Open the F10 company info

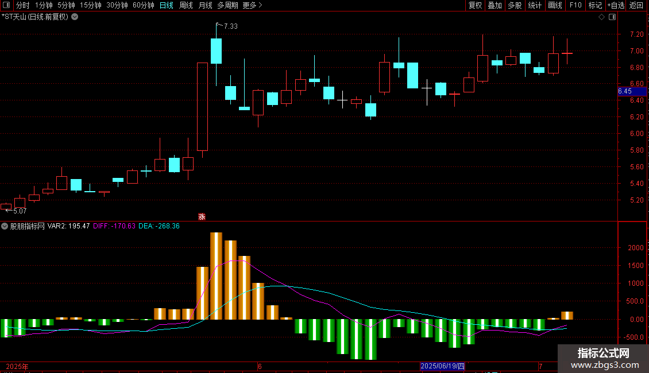pyautogui.click(x=575, y=5)
